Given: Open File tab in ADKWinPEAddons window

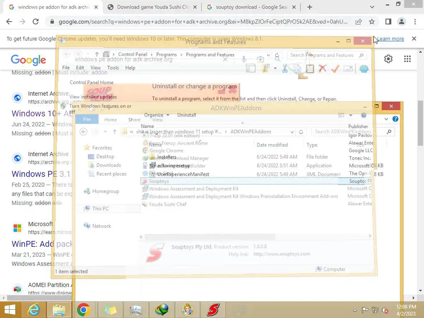Looking at the screenshot, I should (x=87, y=119).
